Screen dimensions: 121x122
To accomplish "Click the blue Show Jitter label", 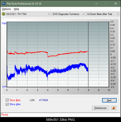I will (x=15, y=104).
